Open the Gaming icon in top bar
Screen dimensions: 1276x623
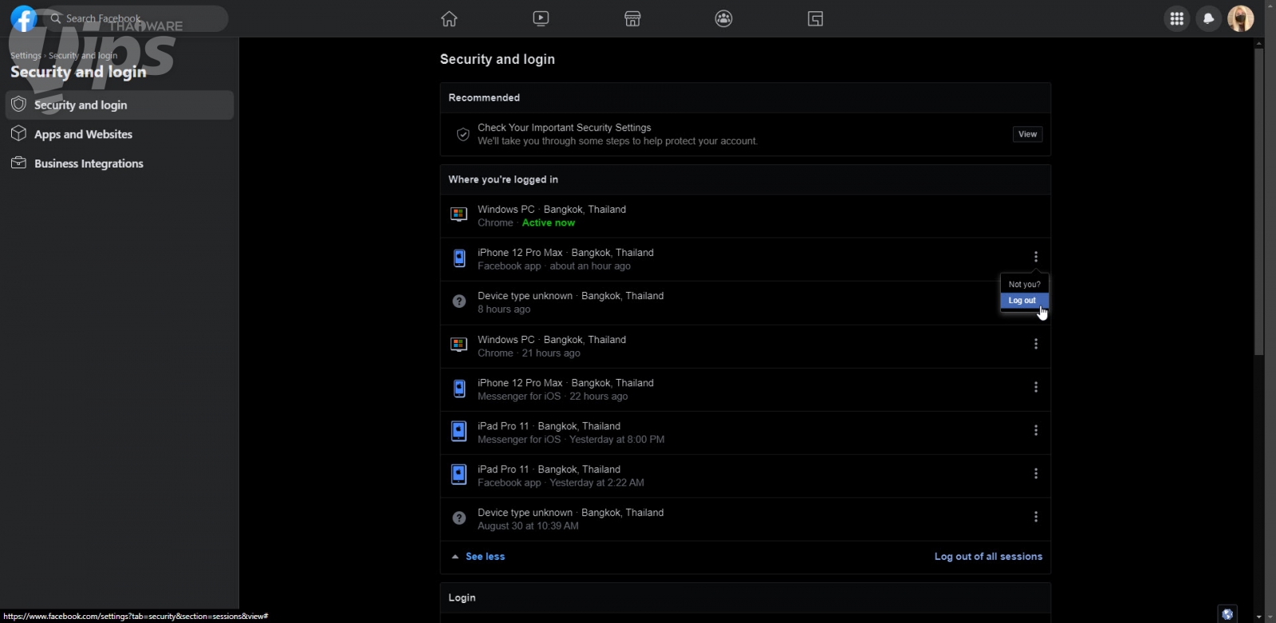point(815,18)
